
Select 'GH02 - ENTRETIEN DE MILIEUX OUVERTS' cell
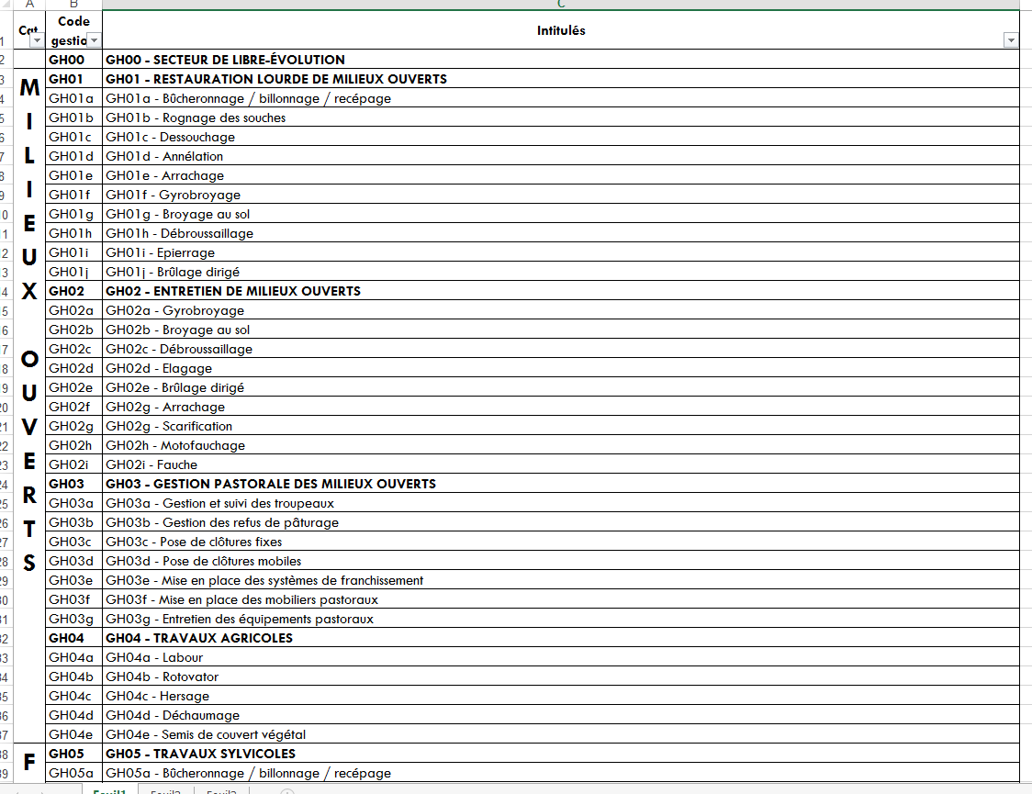(x=560, y=291)
